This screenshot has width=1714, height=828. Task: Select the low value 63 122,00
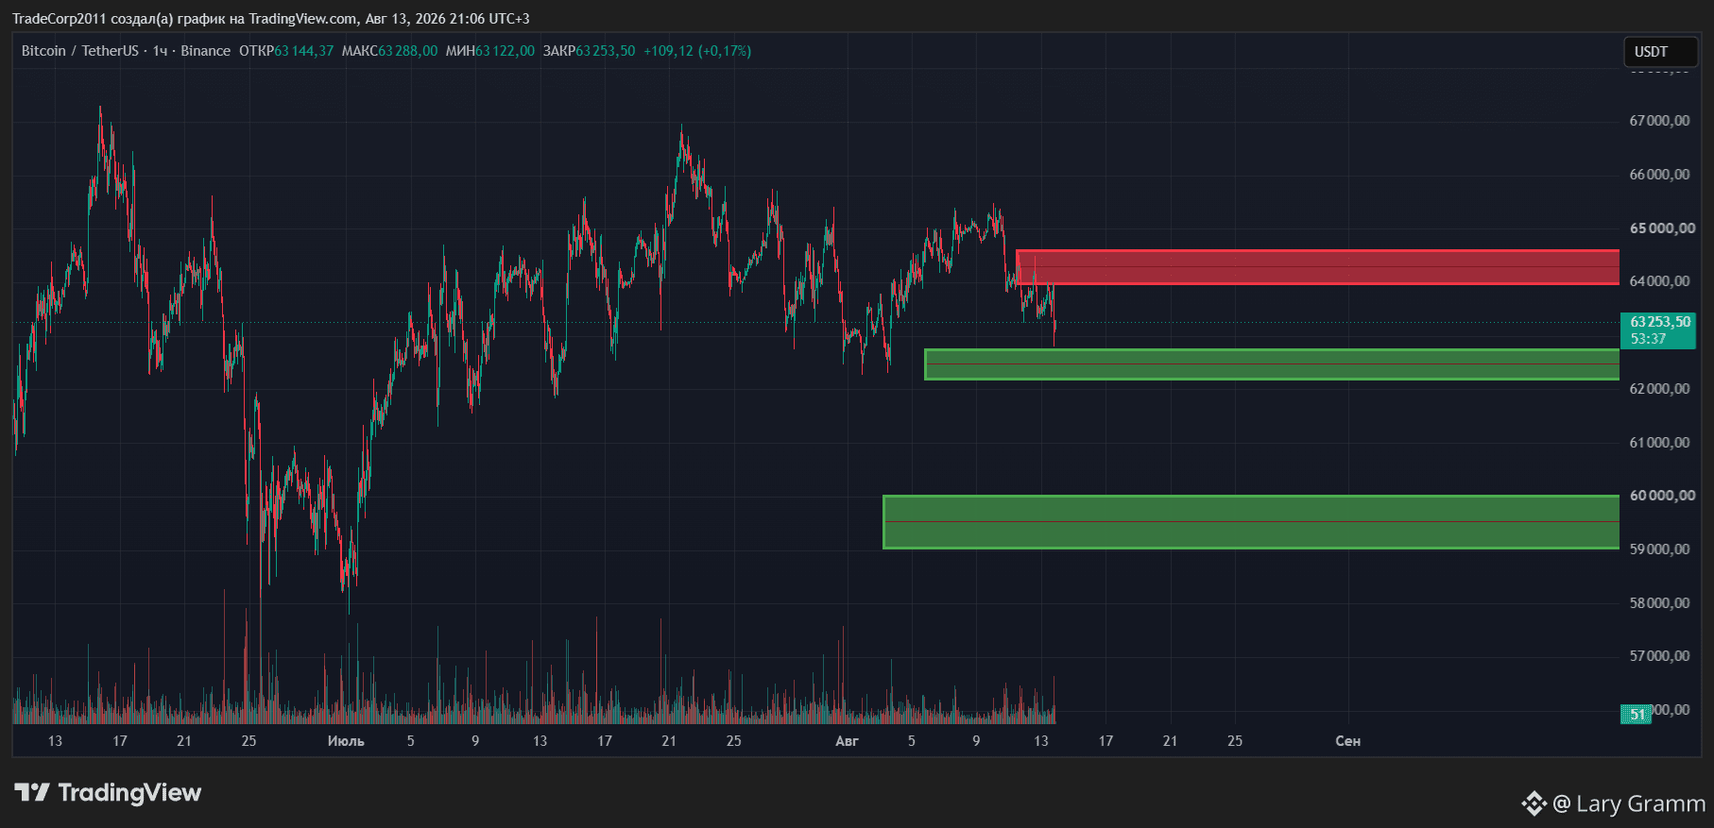tap(505, 51)
